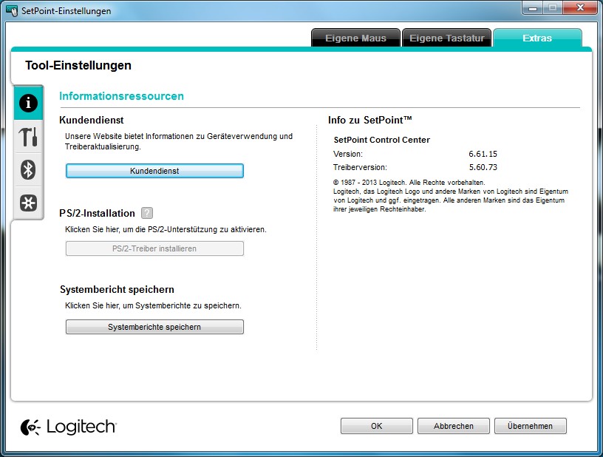The height and width of the screenshot is (457, 603).
Task: Click the SetPoint Control Center label
Action: click(382, 140)
